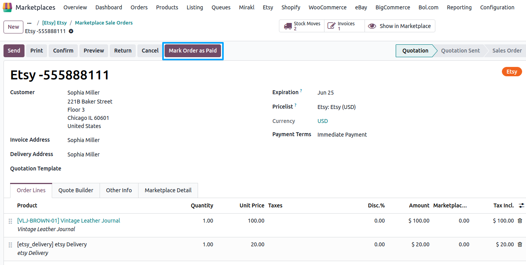Image resolution: width=526 pixels, height=265 pixels.
Task: Open the Bol.com menu
Action: [x=428, y=7]
